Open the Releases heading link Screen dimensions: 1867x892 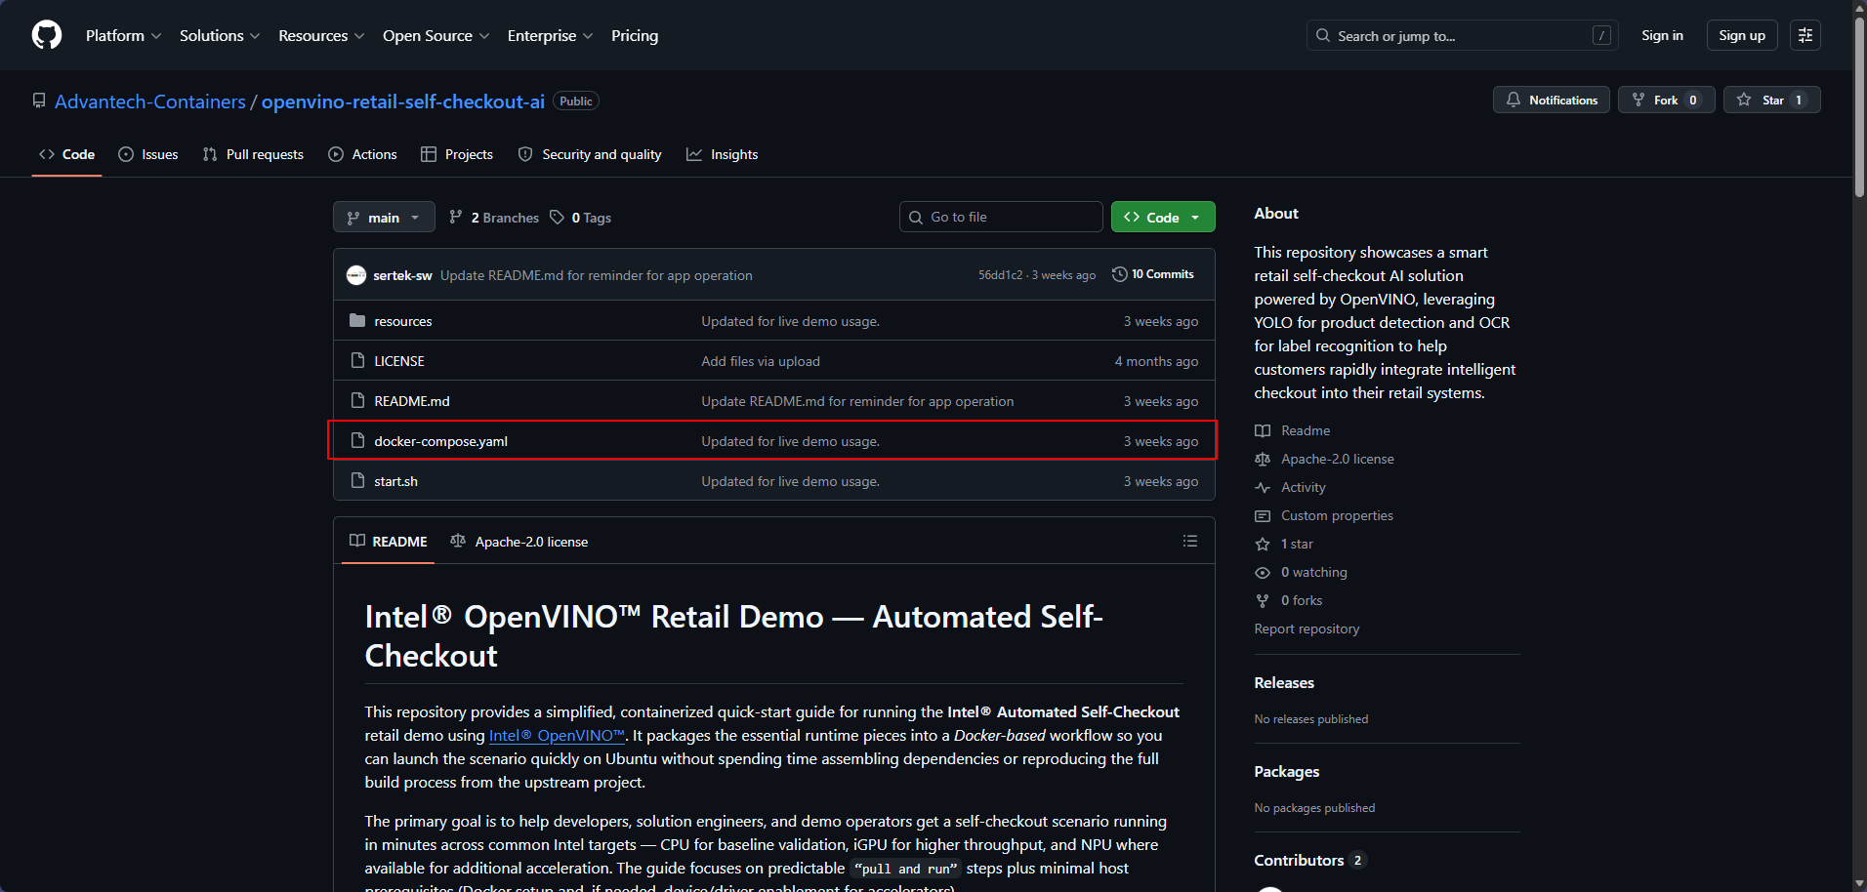tap(1284, 682)
